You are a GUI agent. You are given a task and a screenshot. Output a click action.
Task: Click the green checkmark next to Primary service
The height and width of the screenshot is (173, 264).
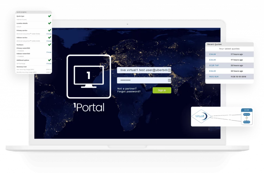click(x=49, y=30)
